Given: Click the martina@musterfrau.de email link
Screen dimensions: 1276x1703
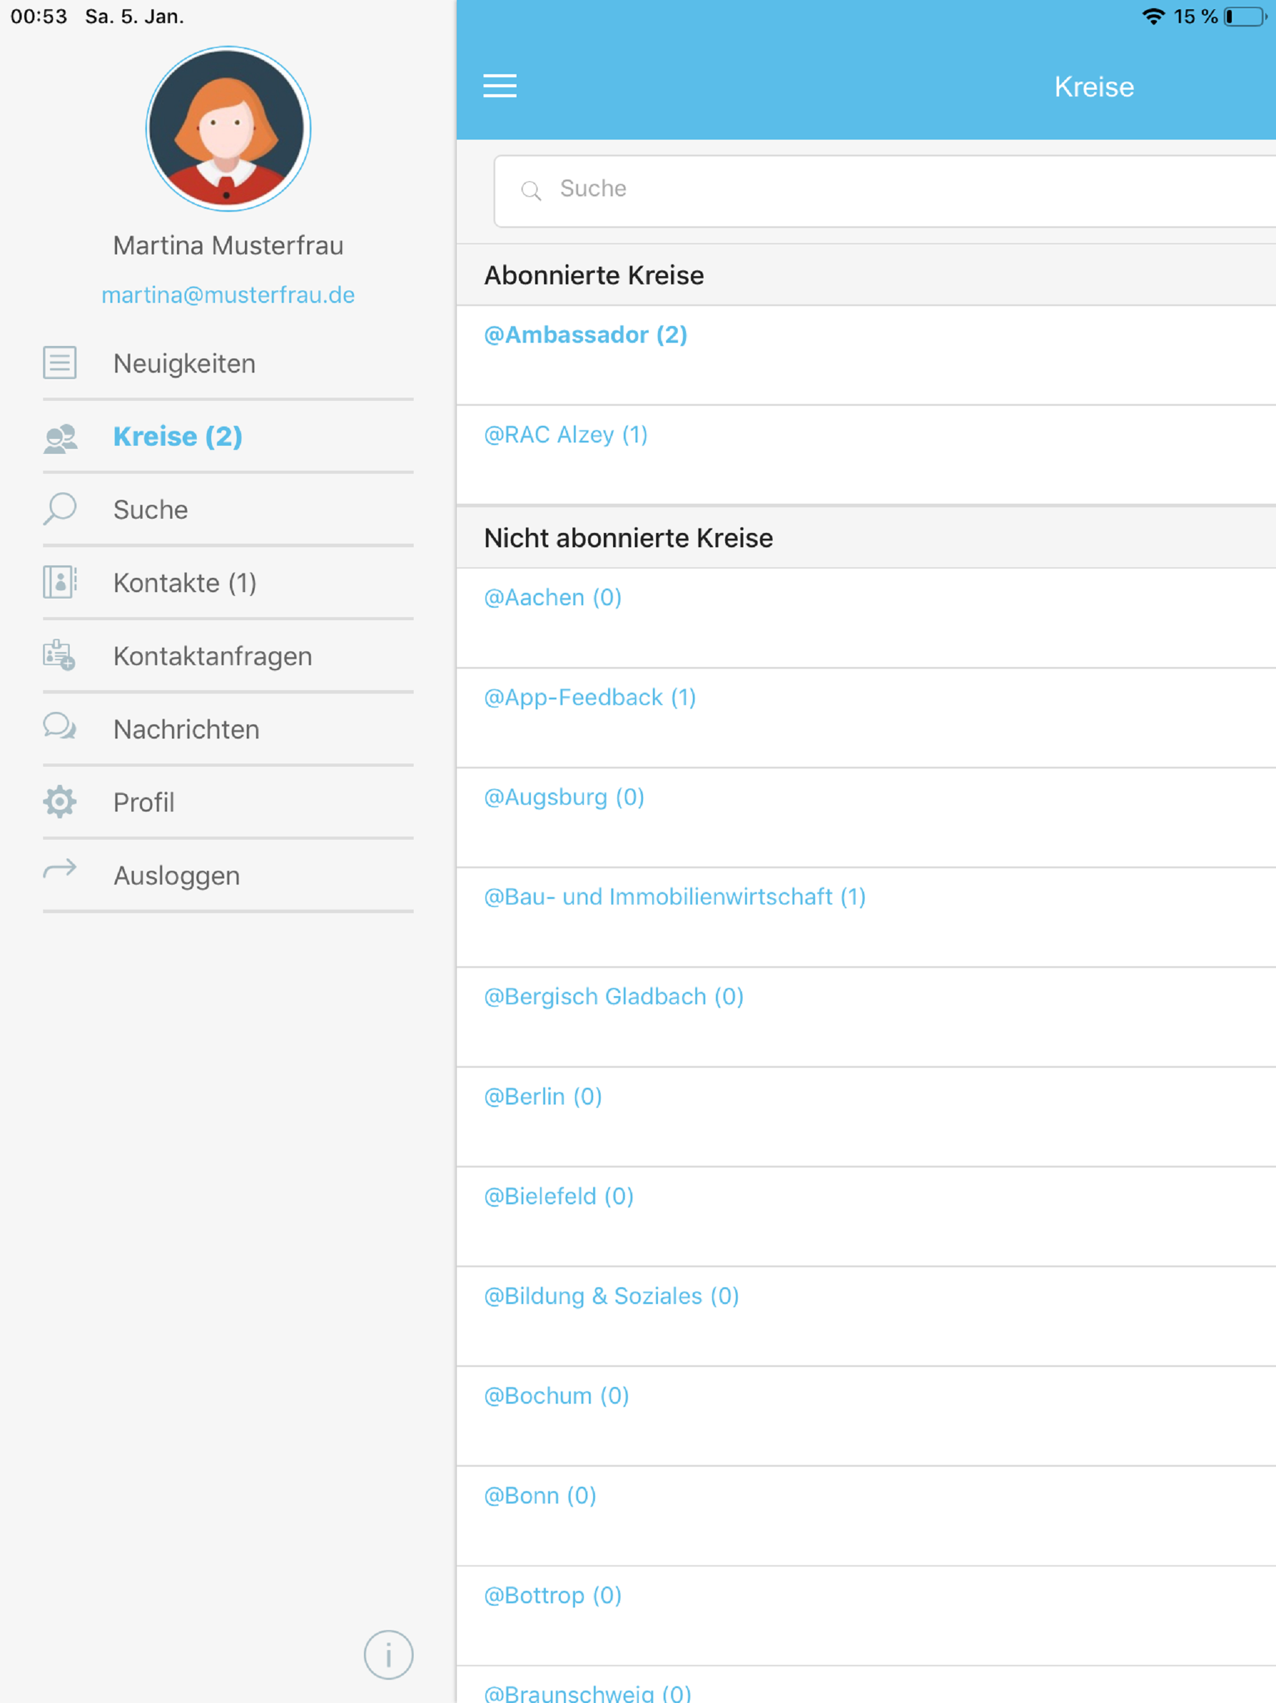Looking at the screenshot, I should [x=229, y=295].
